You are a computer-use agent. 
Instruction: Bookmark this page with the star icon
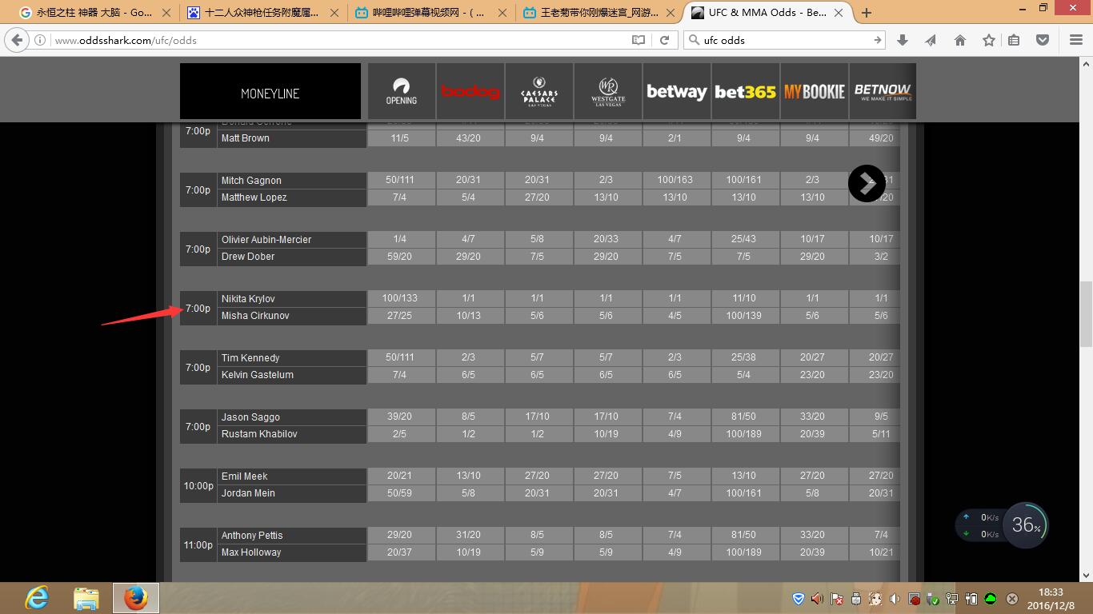[989, 40]
